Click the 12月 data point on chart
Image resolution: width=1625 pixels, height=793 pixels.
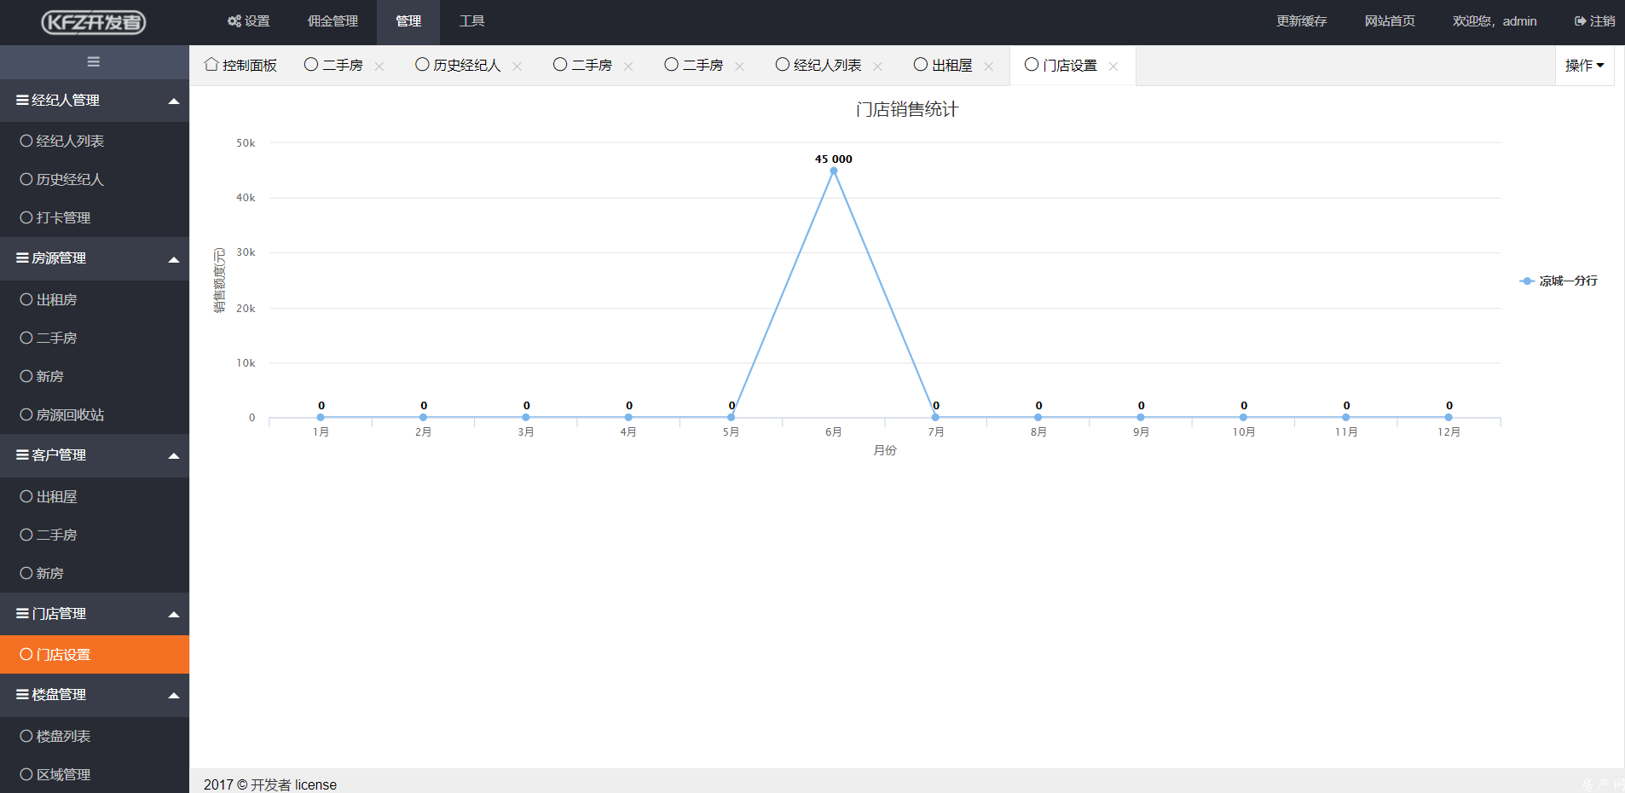pyautogui.click(x=1449, y=417)
